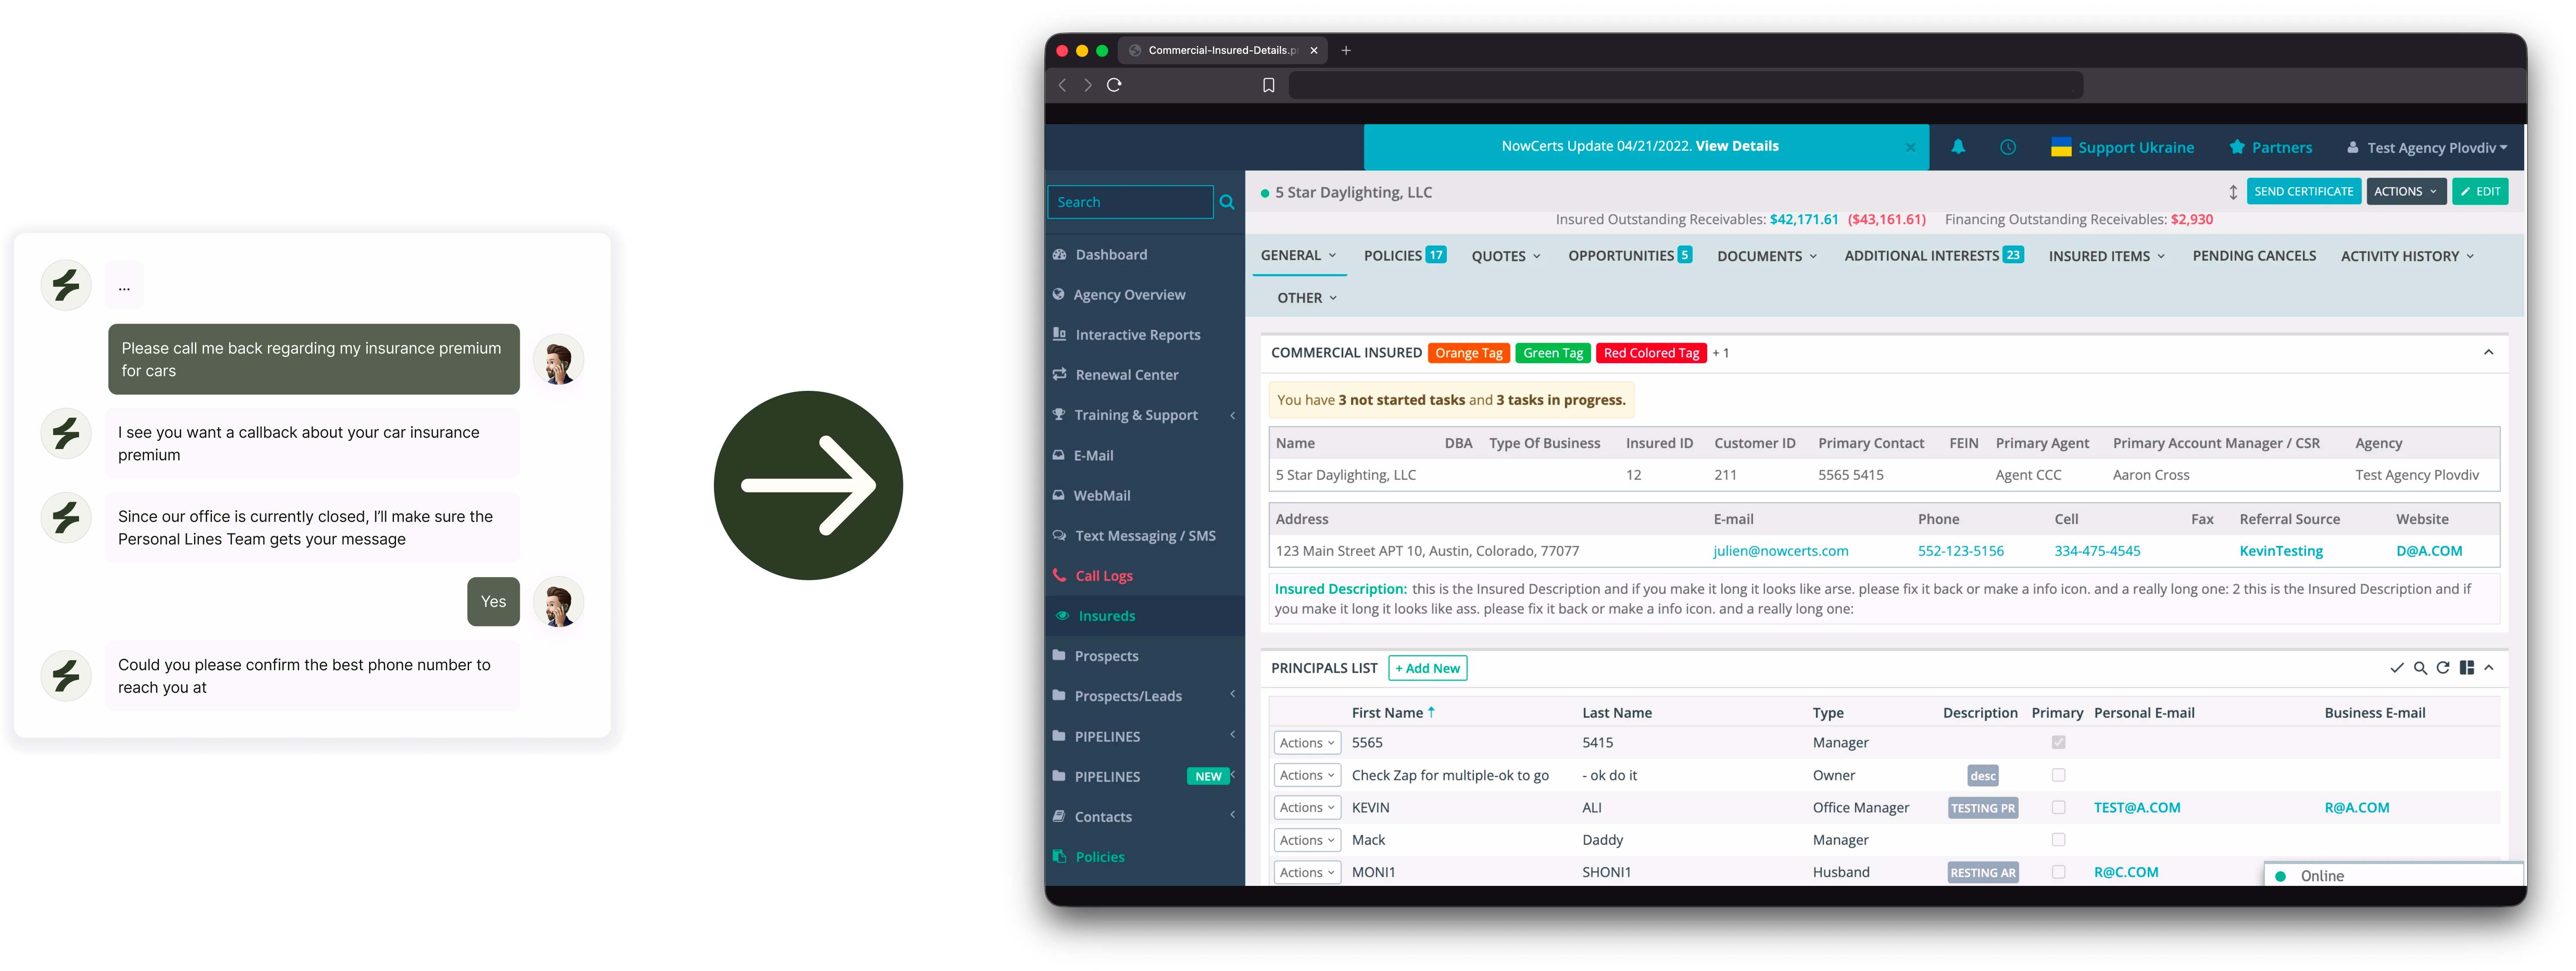Click the Interactive Reports chart icon
Screen dimensions: 2576x971
tap(1060, 334)
